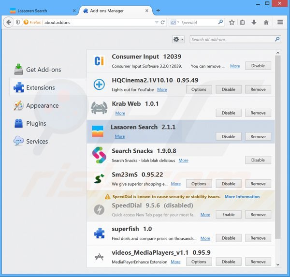
Task: Select the Extensions category
Action: 48,87
